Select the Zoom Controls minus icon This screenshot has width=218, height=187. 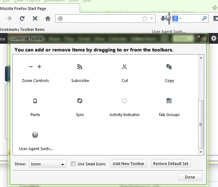(31, 67)
